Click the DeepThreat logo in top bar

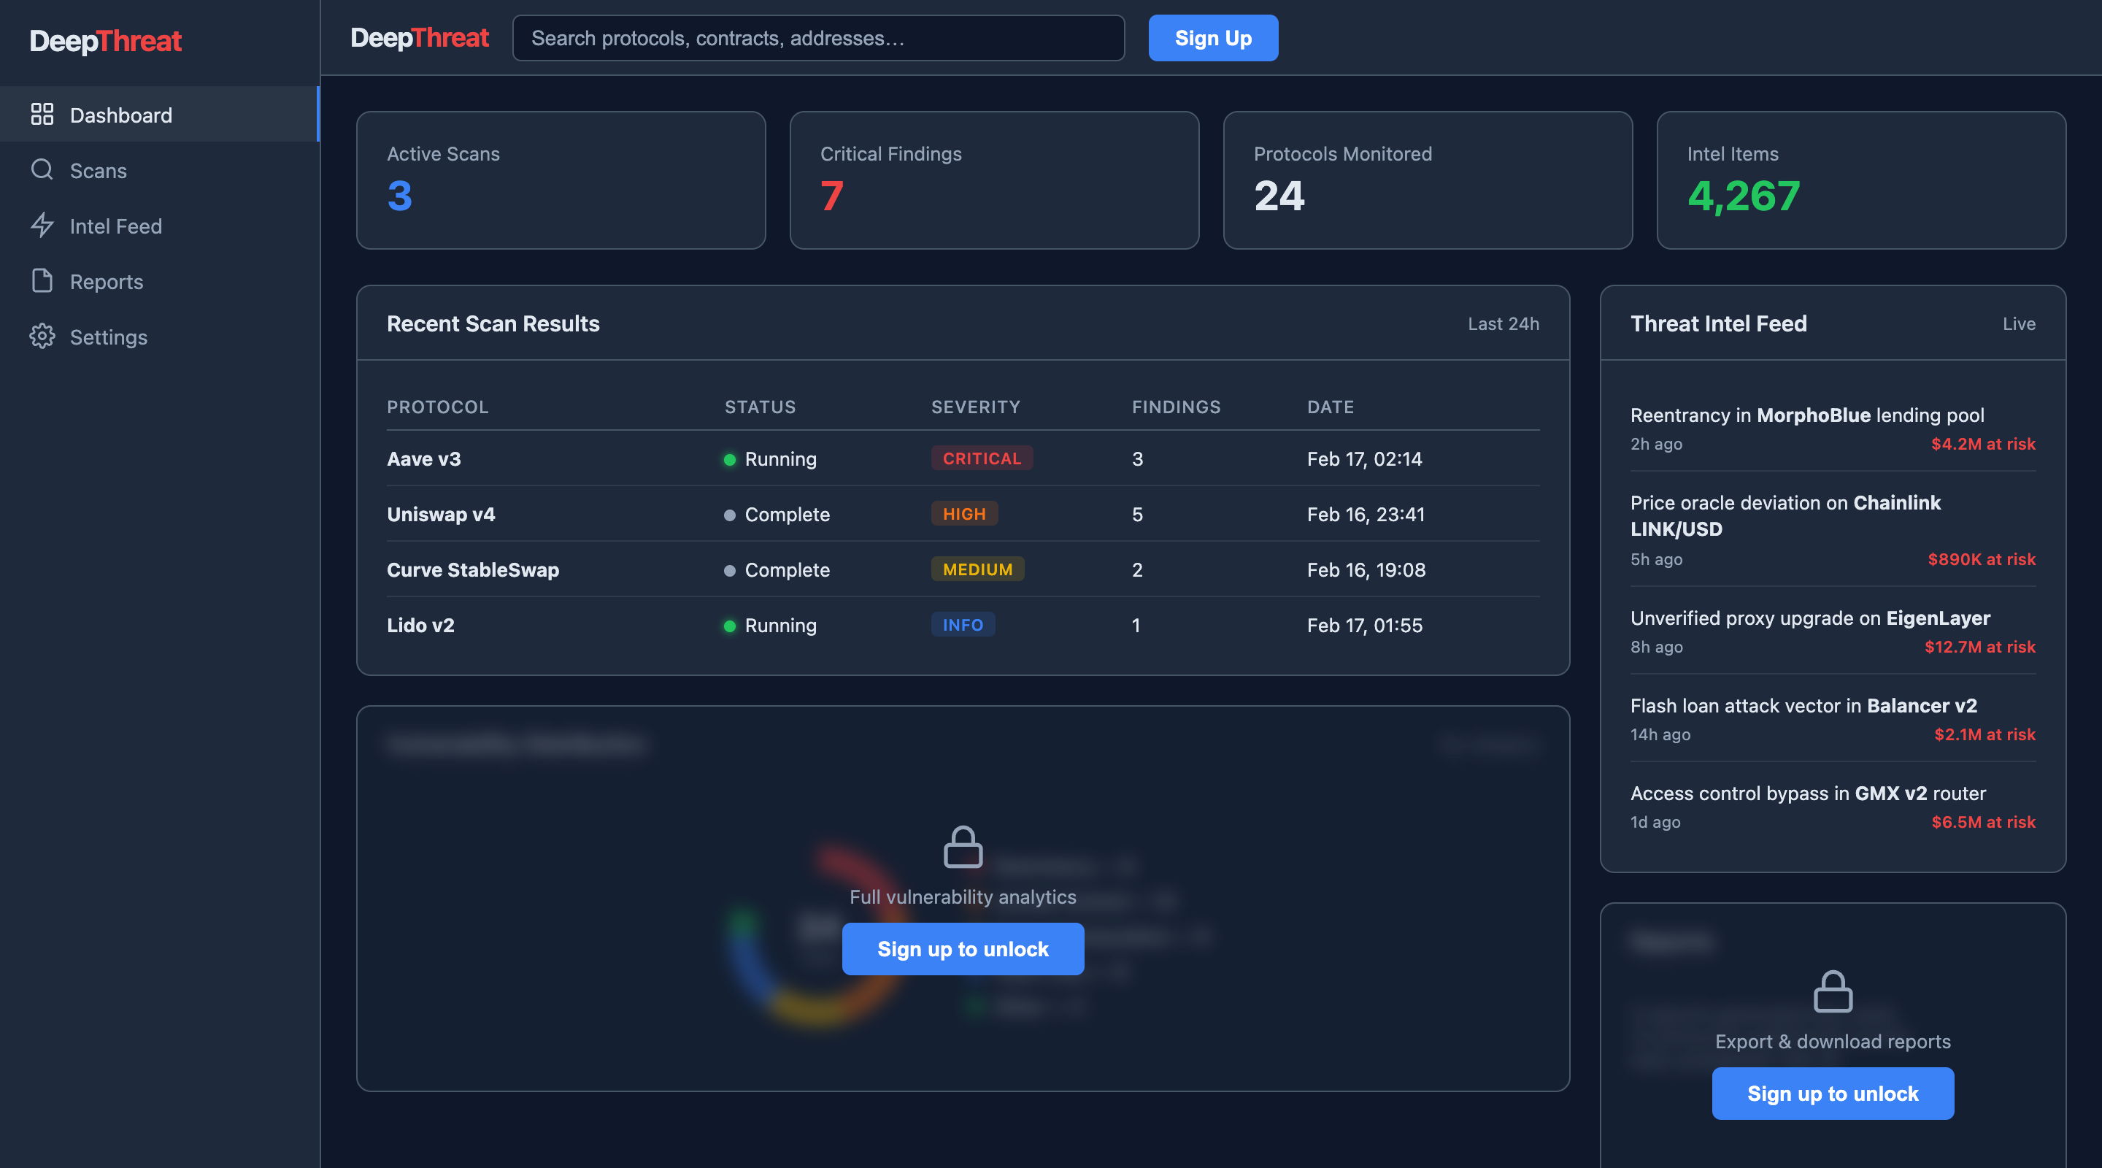(420, 39)
